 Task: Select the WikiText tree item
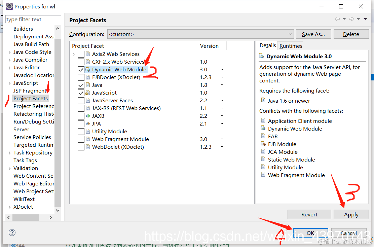coord(24,199)
